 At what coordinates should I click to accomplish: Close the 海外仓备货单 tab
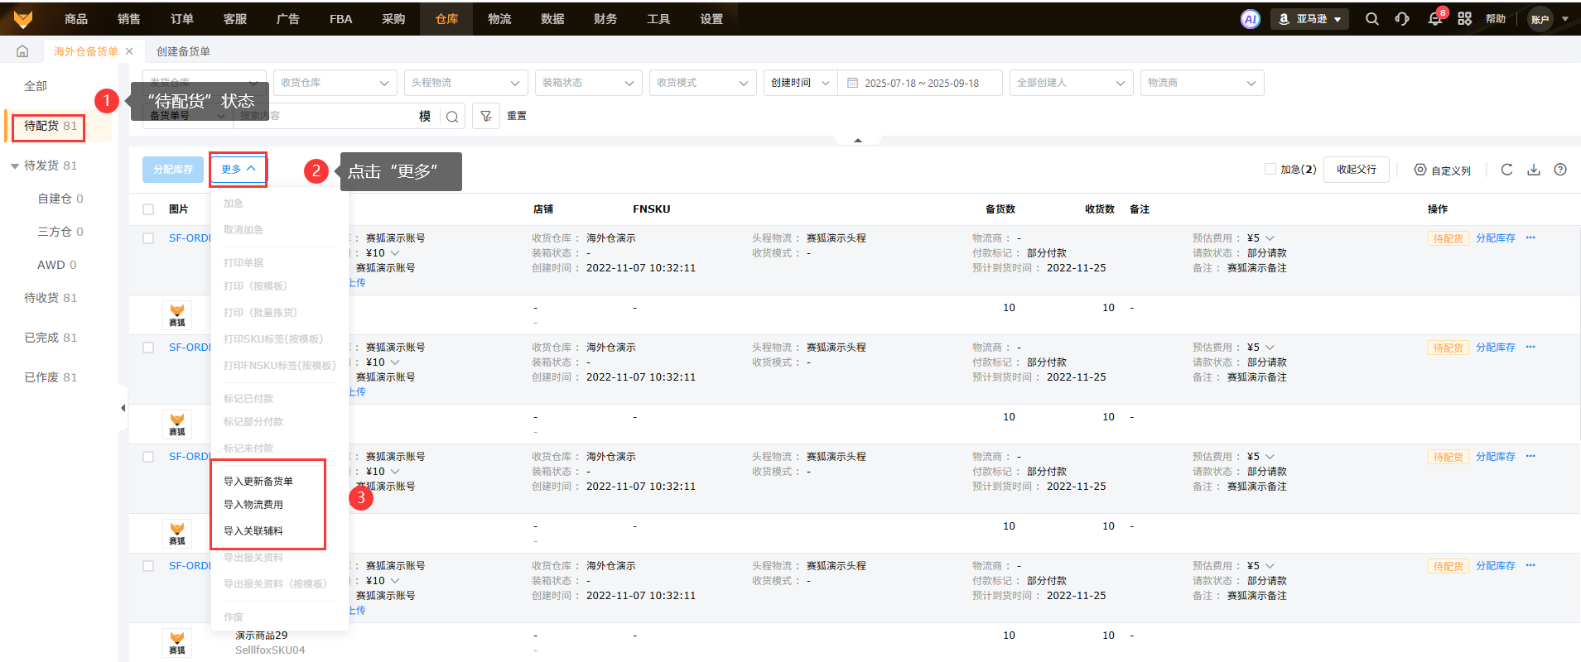click(129, 51)
